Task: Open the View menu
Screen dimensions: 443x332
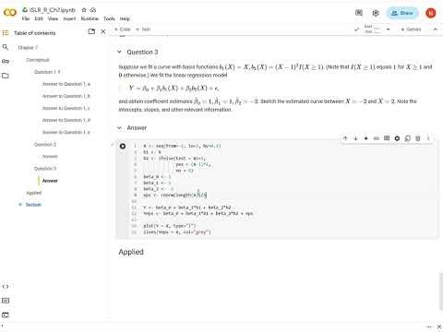Action: click(x=53, y=18)
